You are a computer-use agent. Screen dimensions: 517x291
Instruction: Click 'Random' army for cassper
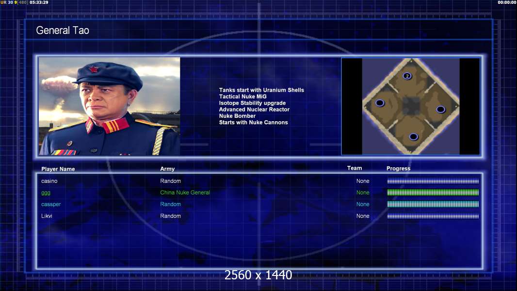point(170,204)
